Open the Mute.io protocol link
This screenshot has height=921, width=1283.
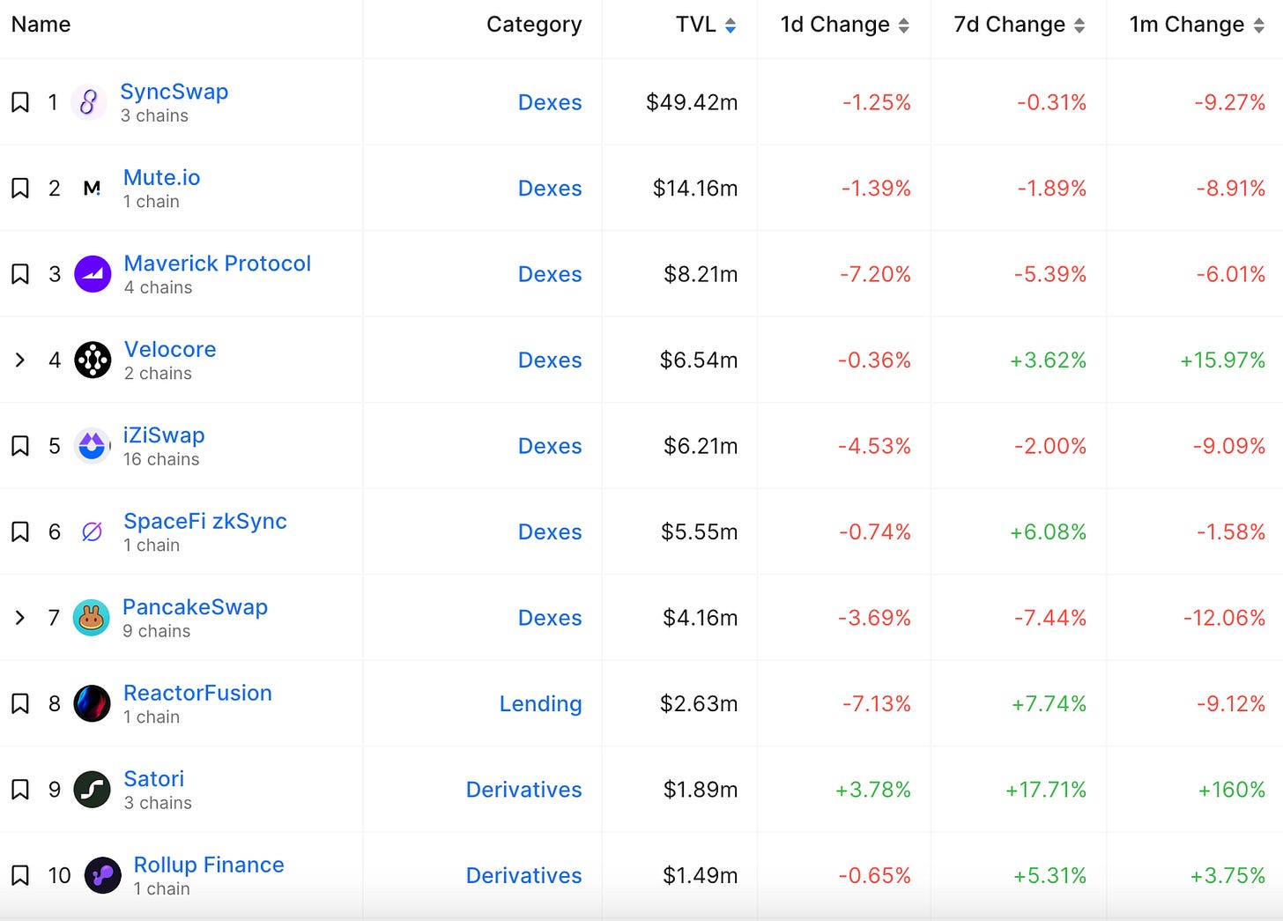pos(162,177)
